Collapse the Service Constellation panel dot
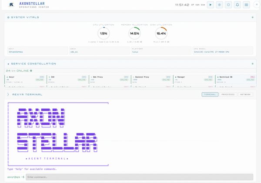This screenshot has width=261, height=183. point(252,64)
